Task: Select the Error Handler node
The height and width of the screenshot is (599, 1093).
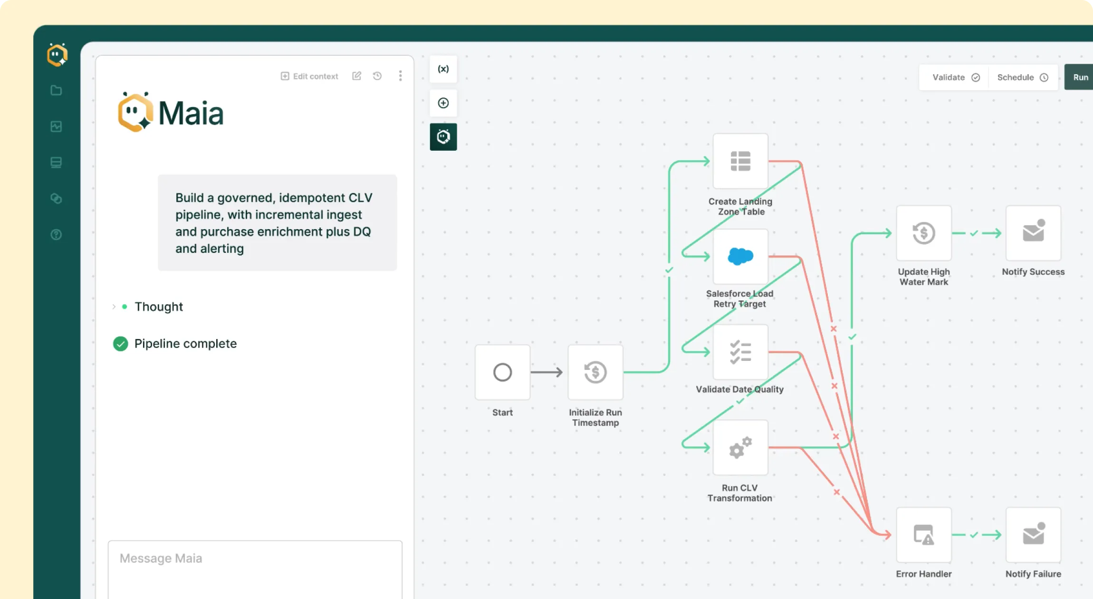Action: pos(923,535)
